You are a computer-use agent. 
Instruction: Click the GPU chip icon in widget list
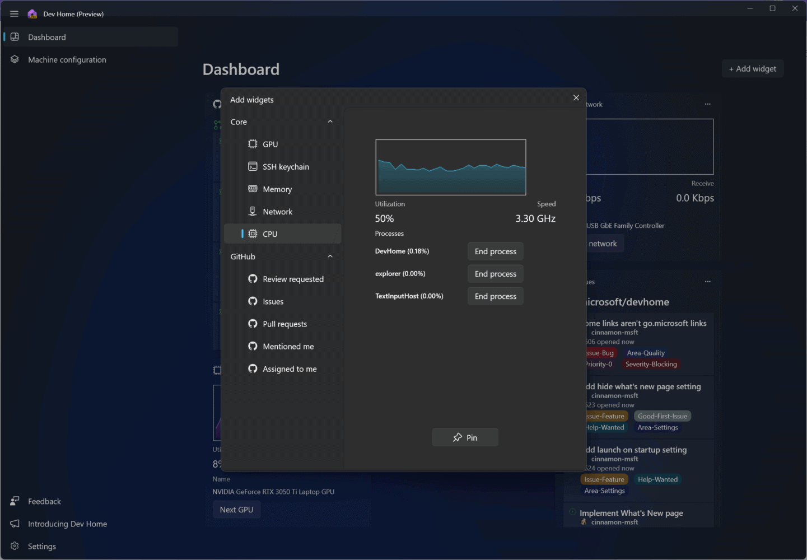(253, 144)
